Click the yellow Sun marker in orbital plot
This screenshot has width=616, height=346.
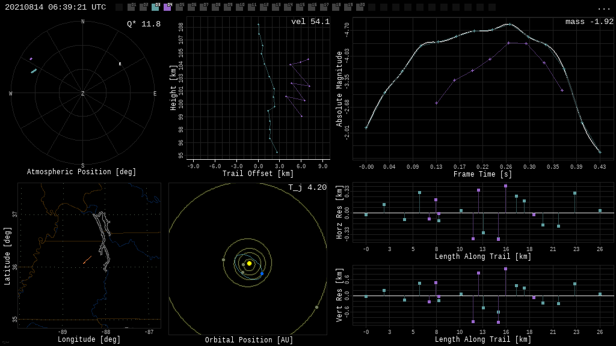[x=249, y=263]
